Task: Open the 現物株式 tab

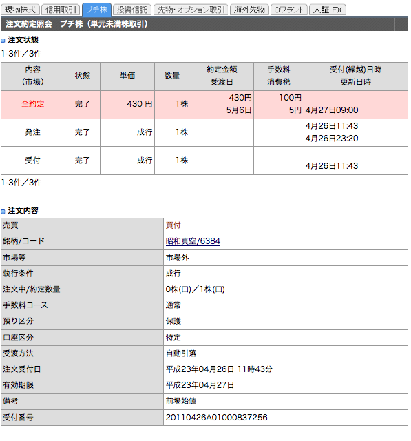Action: coord(20,10)
